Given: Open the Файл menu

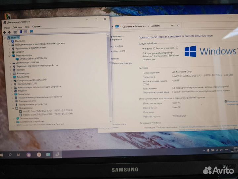Looking at the screenshot, I should click(x=7, y=28).
